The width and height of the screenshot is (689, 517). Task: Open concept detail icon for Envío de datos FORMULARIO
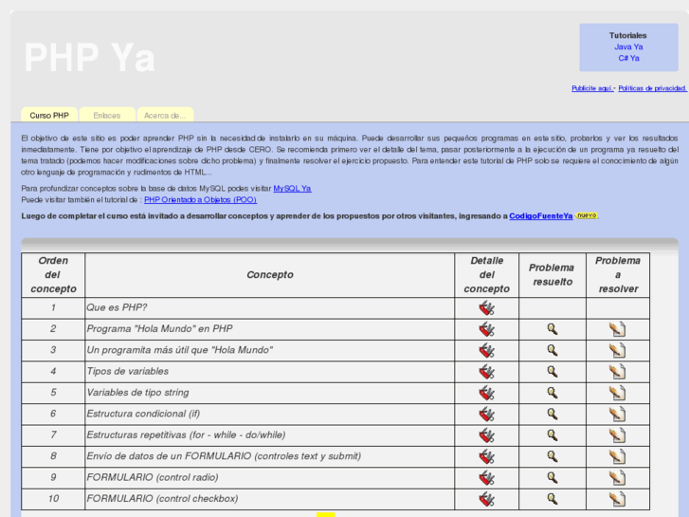pos(486,456)
